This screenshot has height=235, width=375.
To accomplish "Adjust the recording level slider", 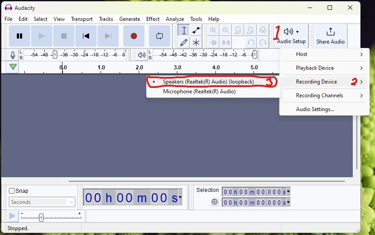I will click(x=55, y=55).
